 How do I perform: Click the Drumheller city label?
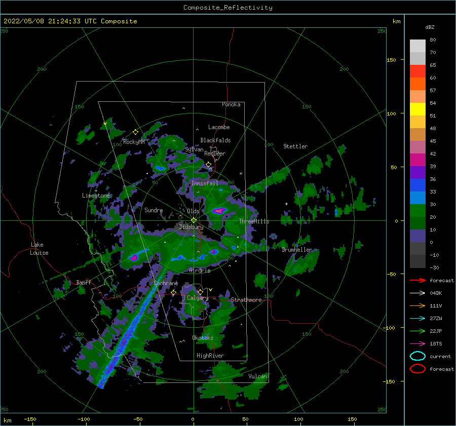[297, 250]
